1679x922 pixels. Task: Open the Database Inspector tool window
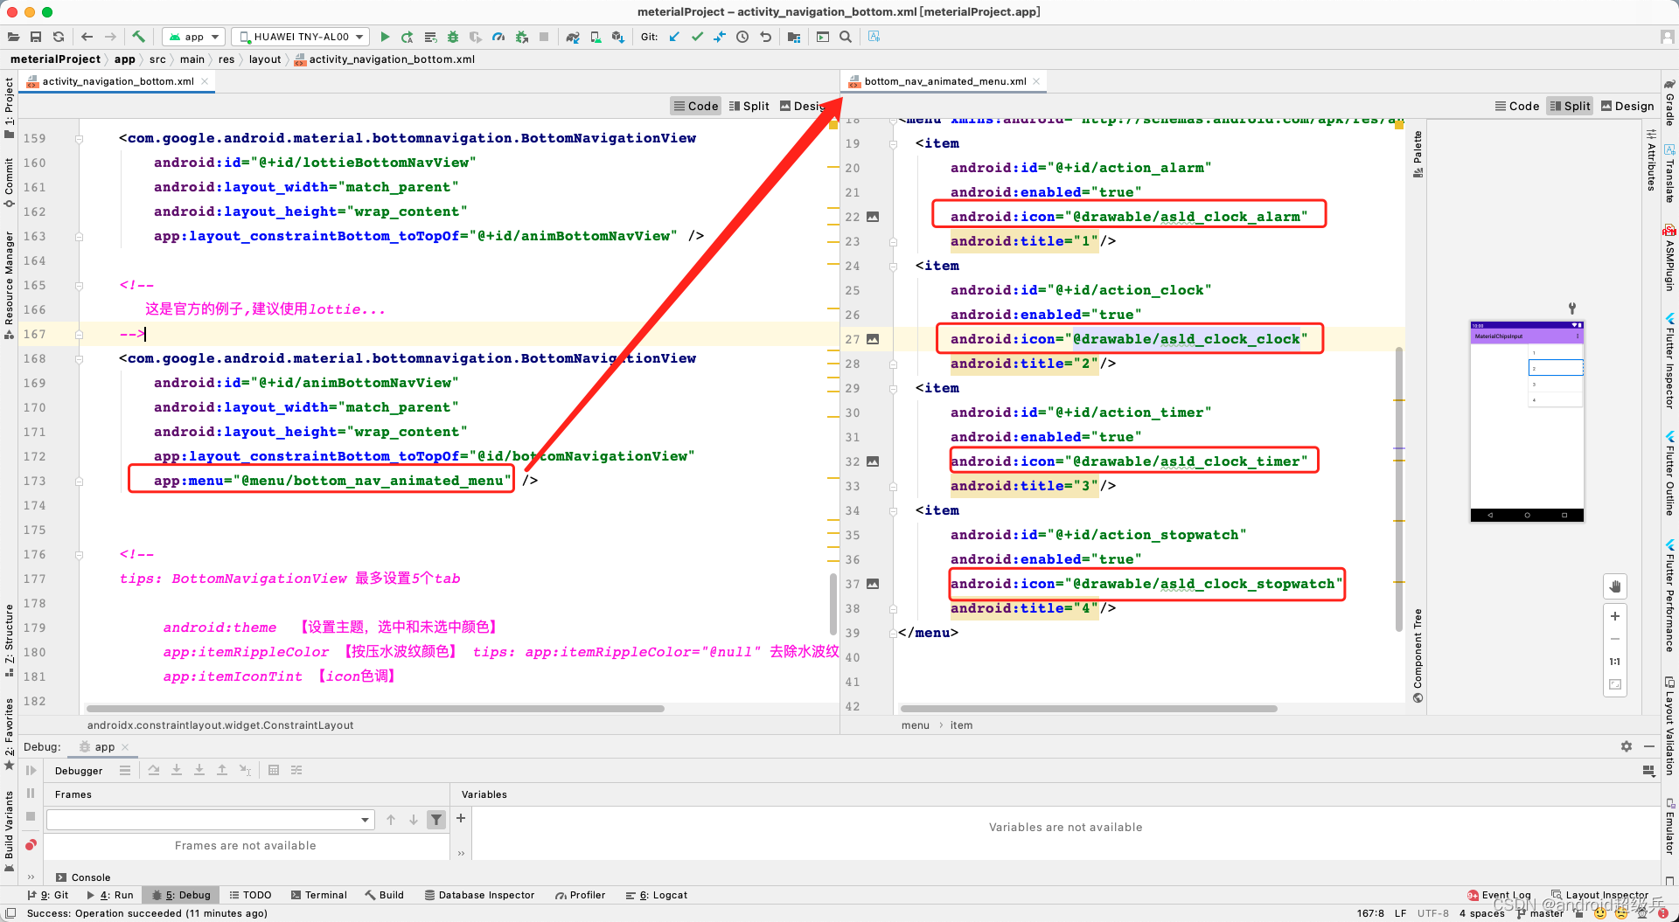pyautogui.click(x=479, y=895)
